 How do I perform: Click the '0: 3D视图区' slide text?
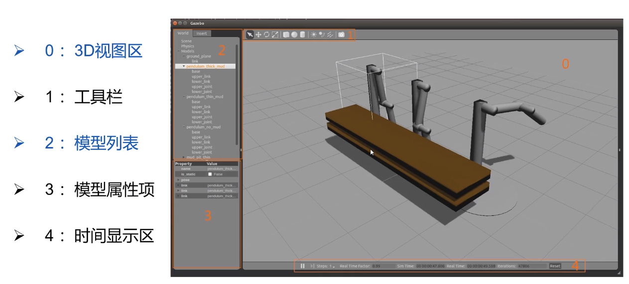pyautogui.click(x=94, y=50)
